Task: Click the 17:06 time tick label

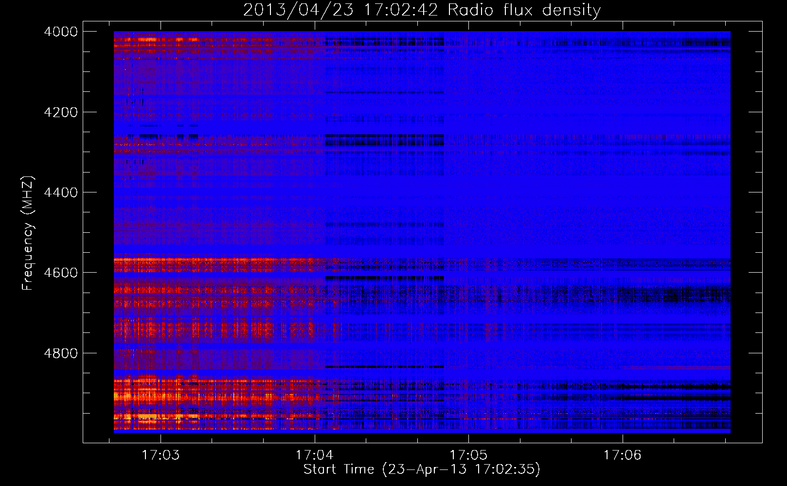Action: 623,455
